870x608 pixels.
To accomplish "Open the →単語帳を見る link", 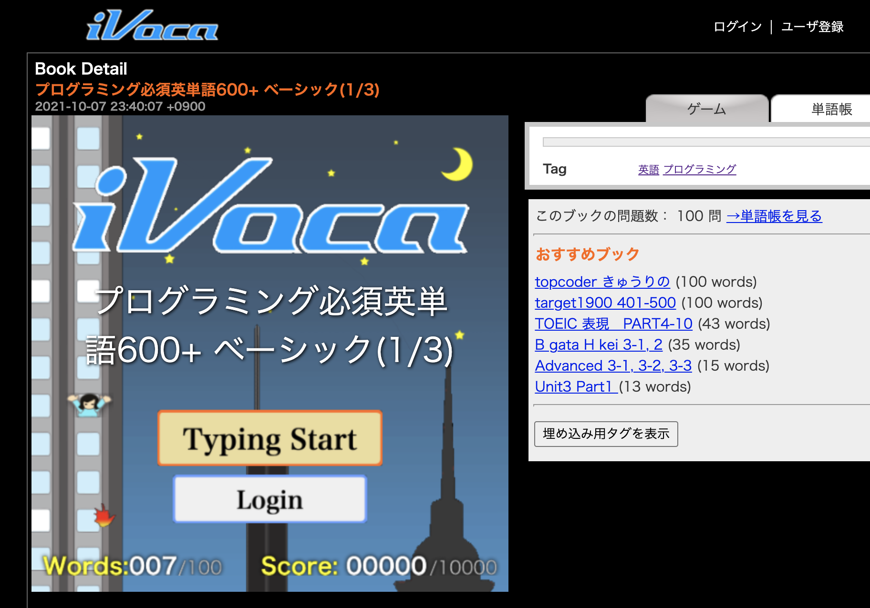I will tap(774, 216).
